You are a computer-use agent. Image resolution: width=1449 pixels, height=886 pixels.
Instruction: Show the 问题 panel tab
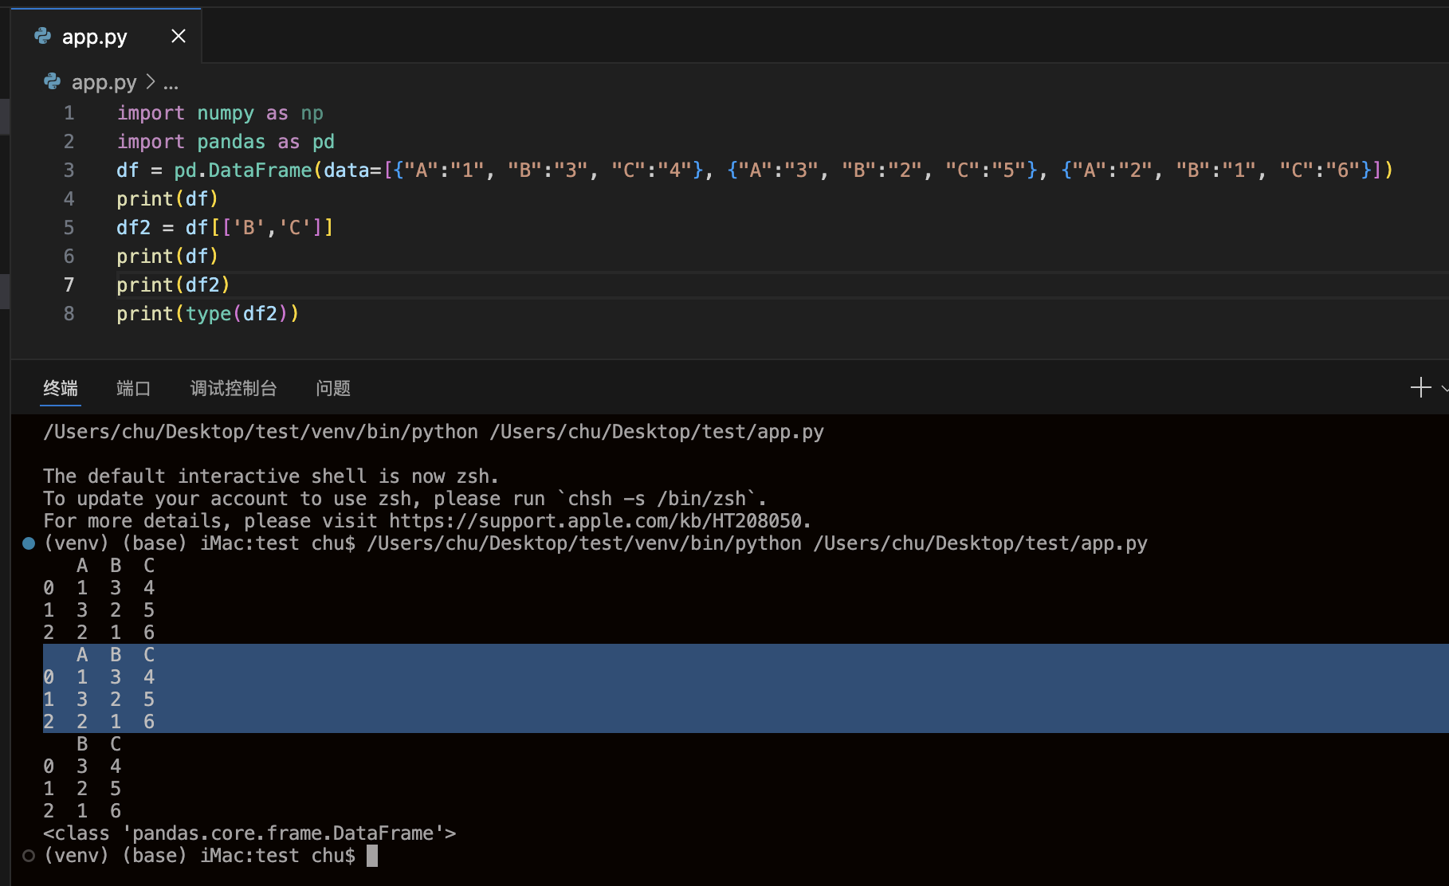[x=333, y=388]
